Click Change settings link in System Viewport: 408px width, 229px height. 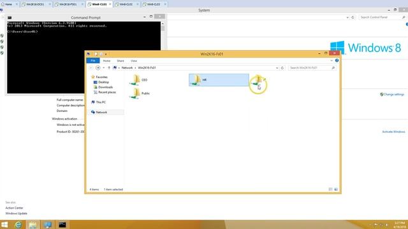click(x=393, y=95)
